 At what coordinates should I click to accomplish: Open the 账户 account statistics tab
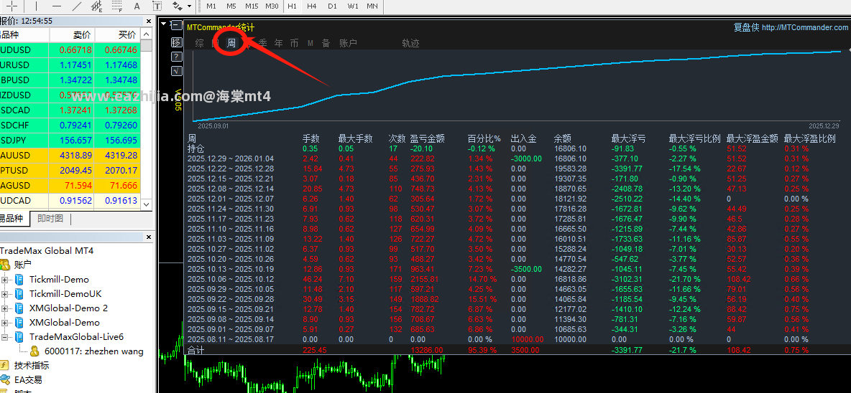(x=348, y=43)
